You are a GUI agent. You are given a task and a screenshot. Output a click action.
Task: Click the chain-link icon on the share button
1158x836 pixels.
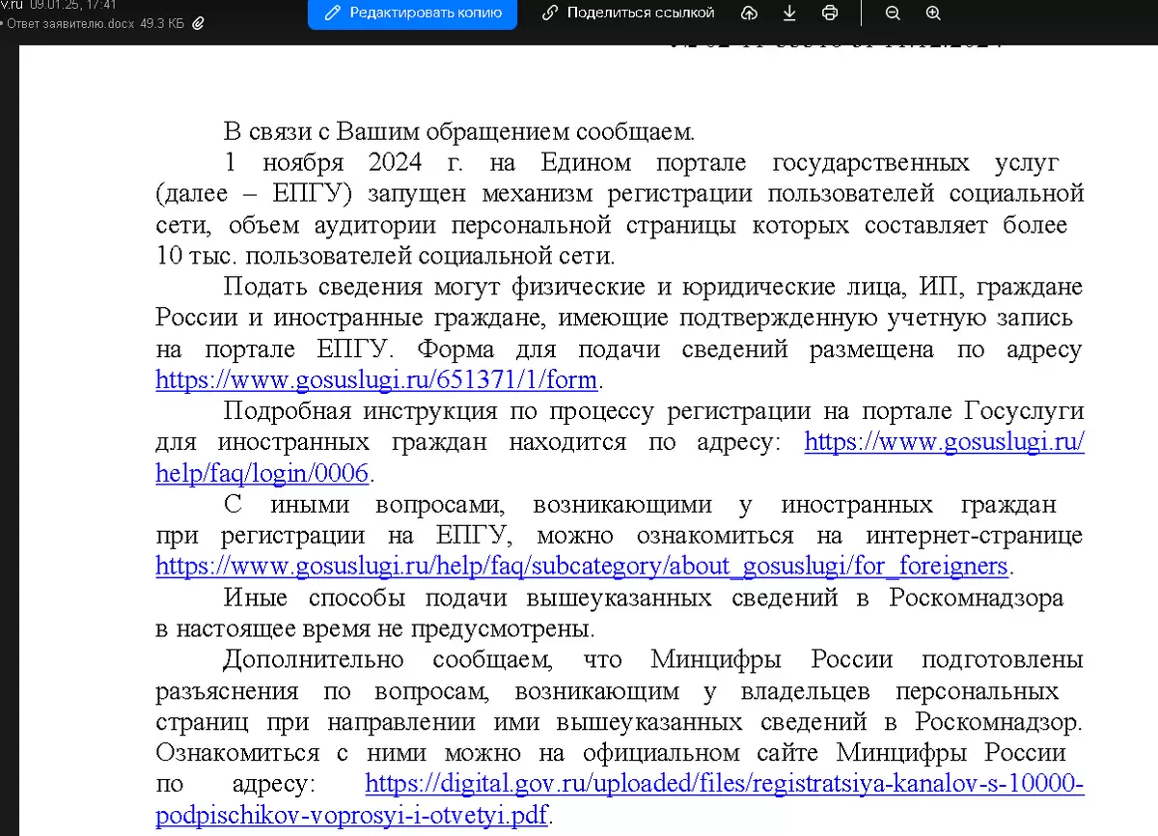point(550,13)
